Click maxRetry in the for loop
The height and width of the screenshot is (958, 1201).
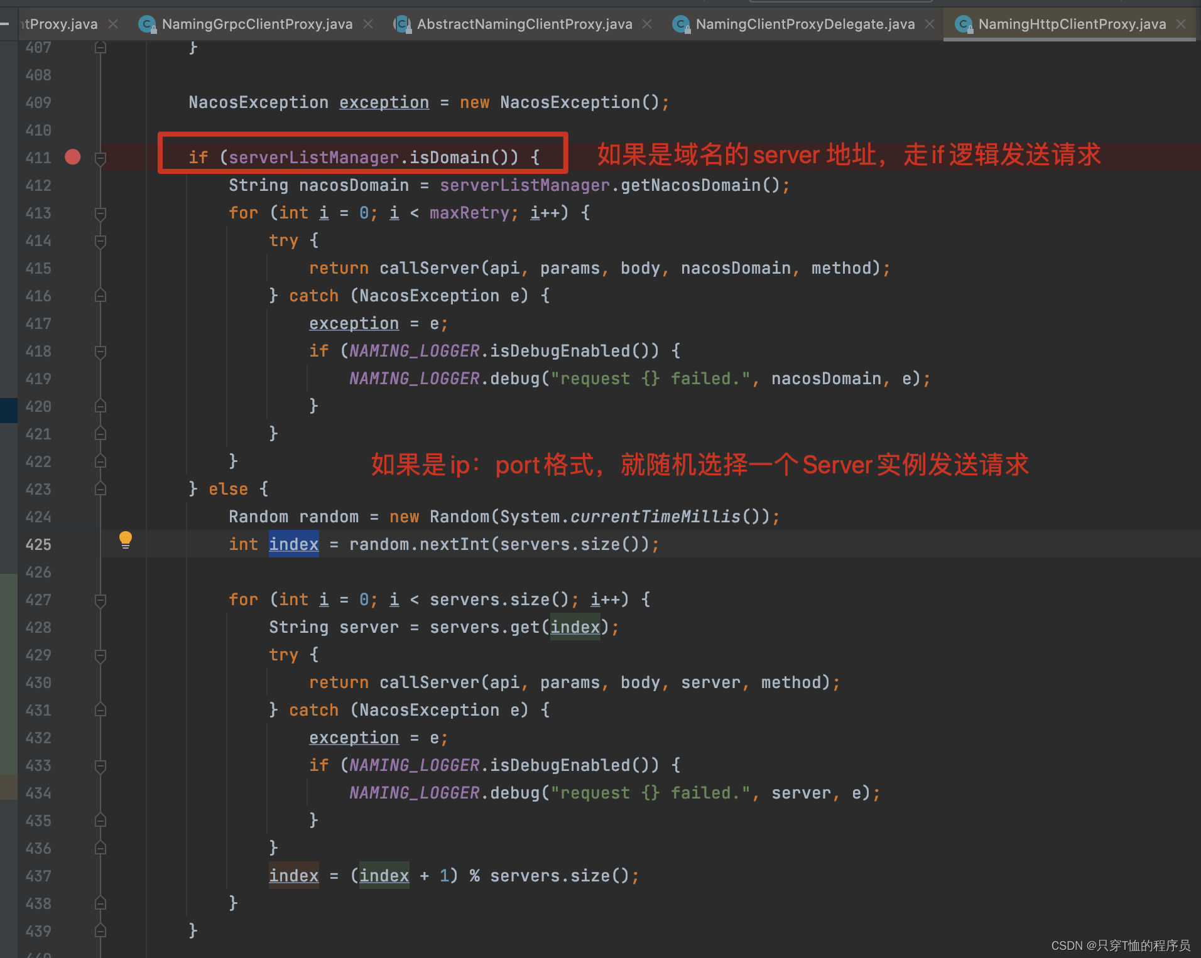point(469,213)
